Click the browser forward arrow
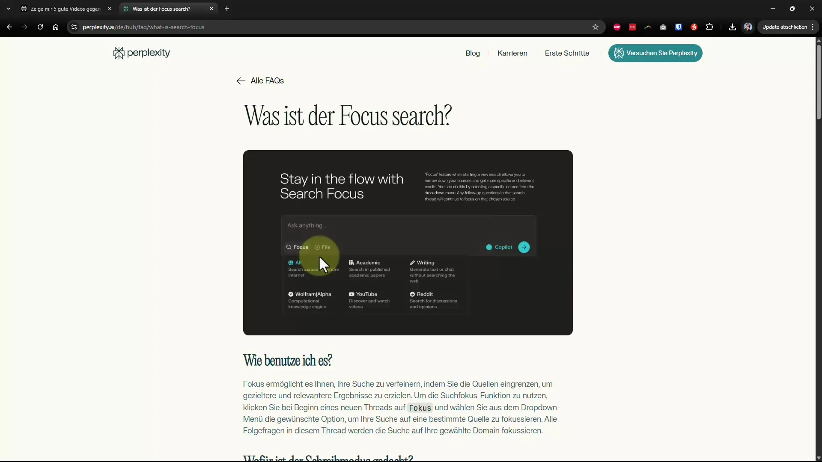Image resolution: width=822 pixels, height=462 pixels. pos(25,27)
